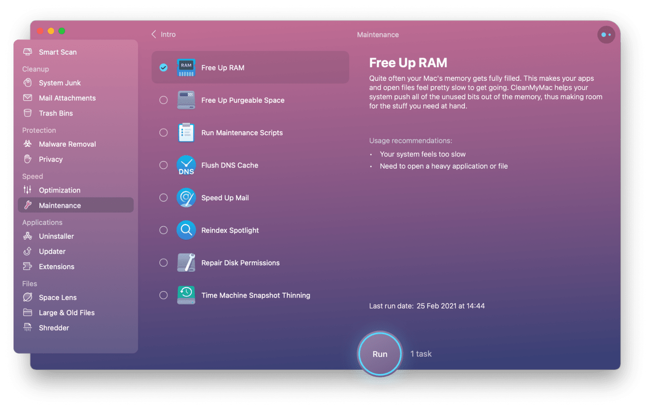Click the Large & Old Files folder icon
Image resolution: width=651 pixels, height=410 pixels.
pos(28,312)
